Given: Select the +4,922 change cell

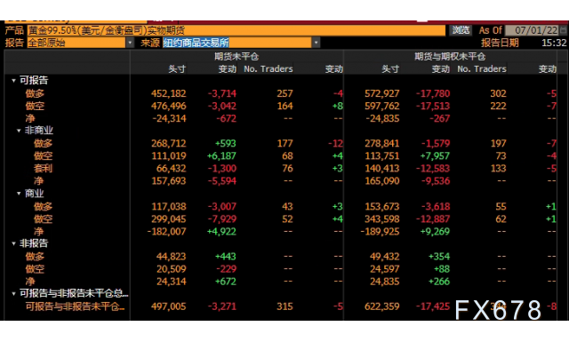Looking at the screenshot, I should [x=221, y=231].
